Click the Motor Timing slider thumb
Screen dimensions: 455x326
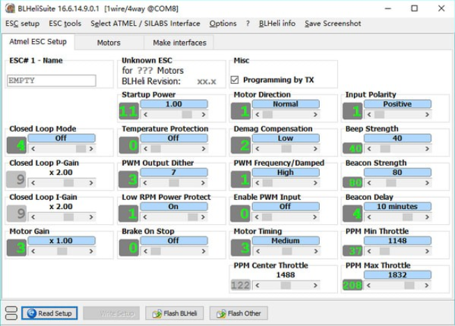[x=286, y=251]
